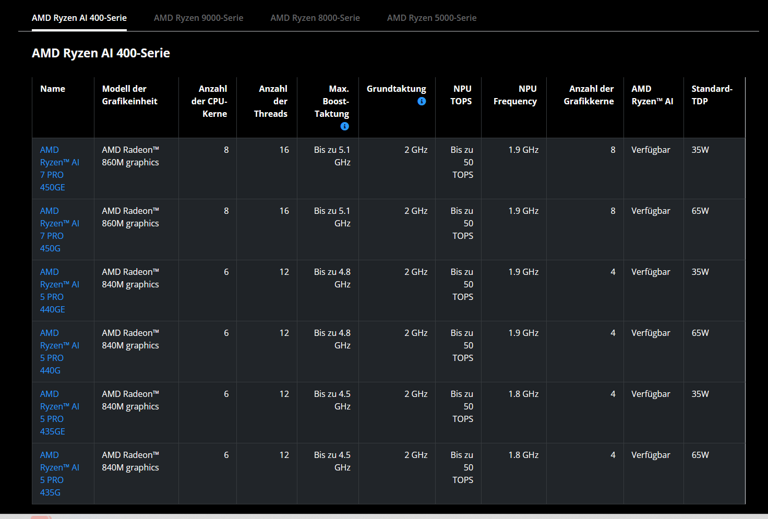This screenshot has width=768, height=519.
Task: Click the info icon under Max. Boost-Taktung
Action: [344, 126]
